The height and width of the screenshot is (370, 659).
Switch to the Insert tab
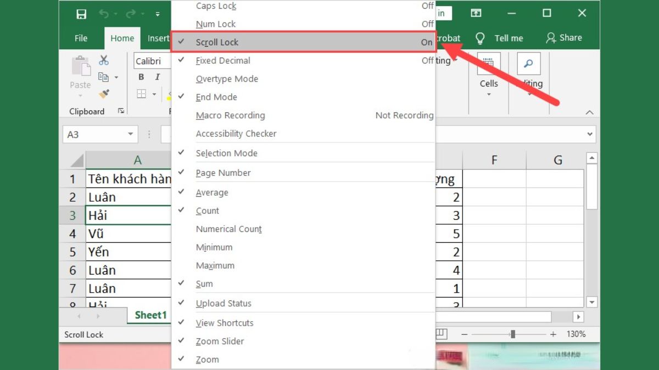(x=158, y=38)
